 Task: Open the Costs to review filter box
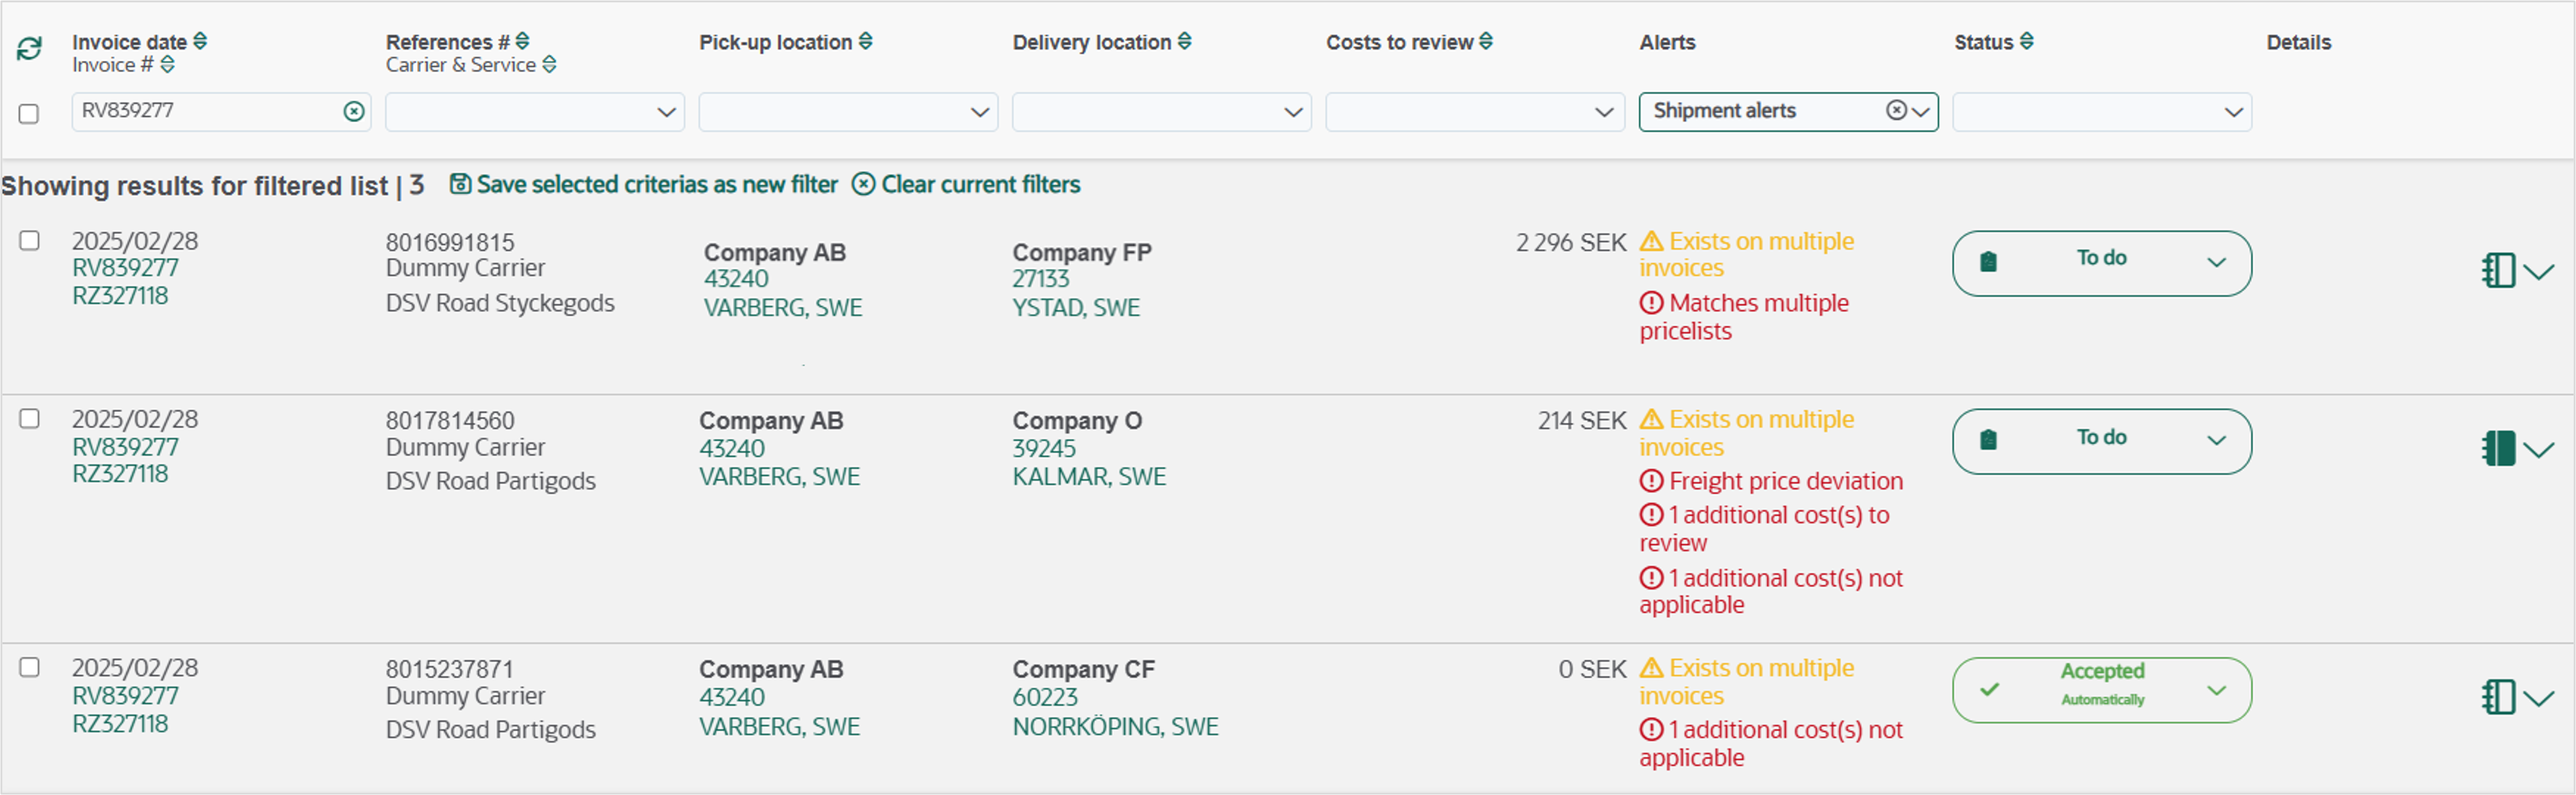(x=1475, y=112)
